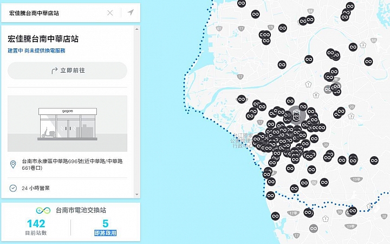Click the 5 upcoming stations count
Screen dimensions: 390x244
tap(106, 223)
